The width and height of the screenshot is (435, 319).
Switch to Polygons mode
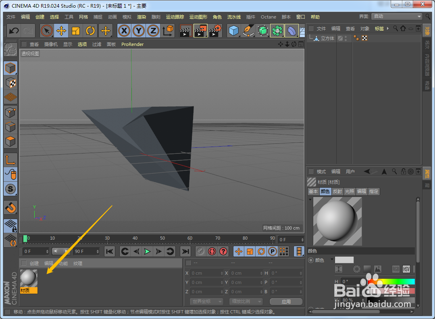coord(10,141)
